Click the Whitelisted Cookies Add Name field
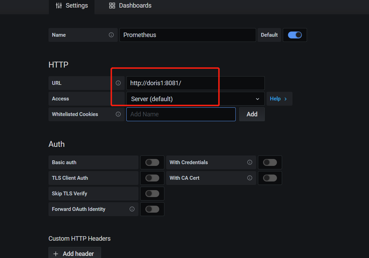The height and width of the screenshot is (258, 369). (181, 114)
